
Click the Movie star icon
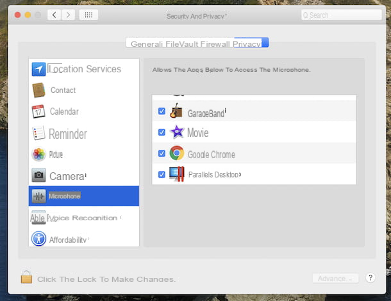click(177, 132)
